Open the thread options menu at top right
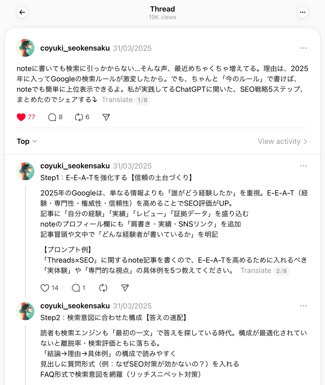 pyautogui.click(x=303, y=12)
